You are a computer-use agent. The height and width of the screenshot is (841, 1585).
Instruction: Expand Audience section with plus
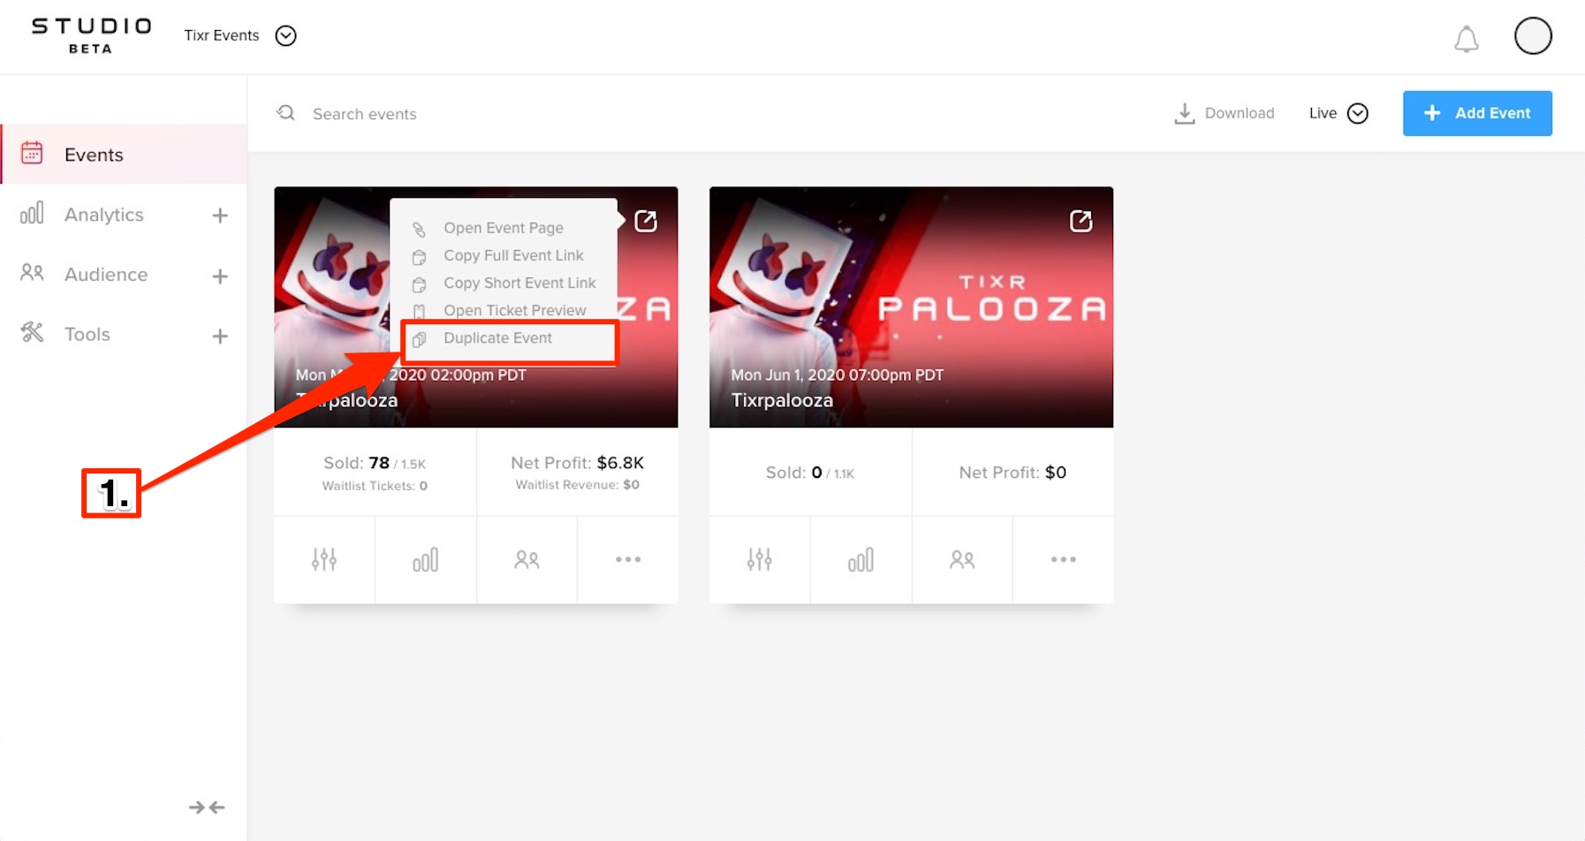[x=220, y=276]
